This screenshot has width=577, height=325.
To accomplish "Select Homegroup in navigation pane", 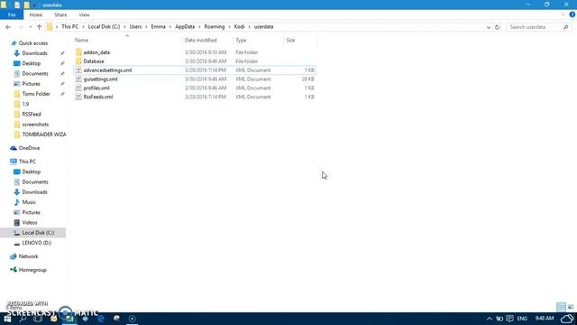I will (x=32, y=270).
